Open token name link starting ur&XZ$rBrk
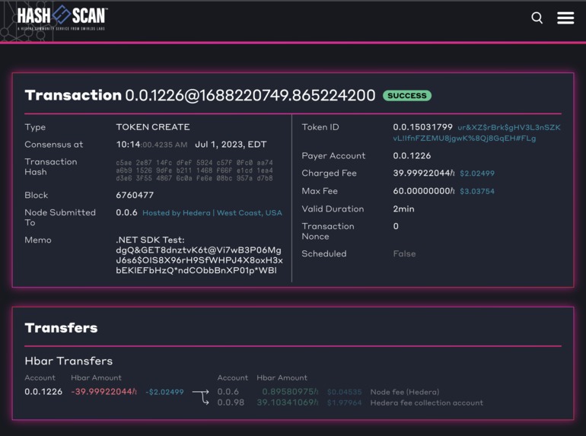 pos(476,132)
